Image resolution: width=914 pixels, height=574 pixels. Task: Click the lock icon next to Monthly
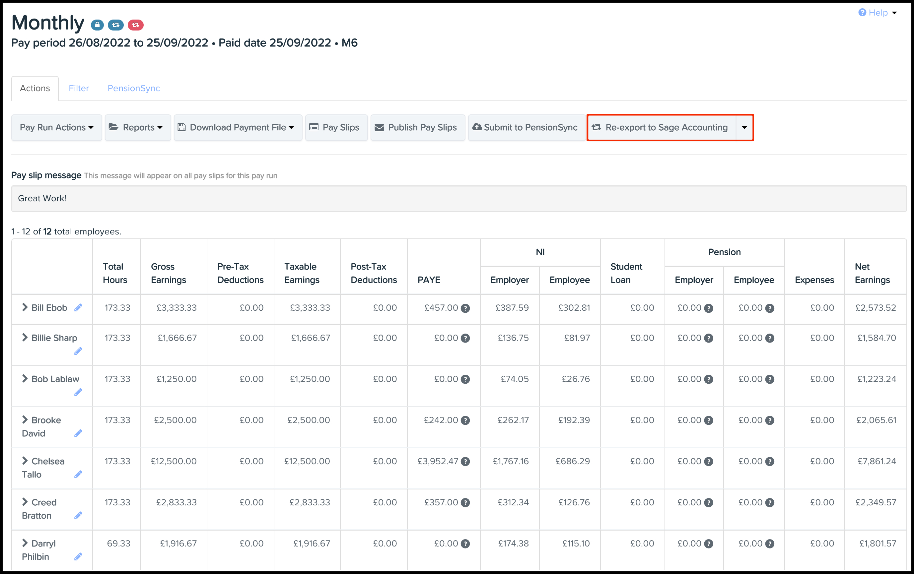click(98, 25)
